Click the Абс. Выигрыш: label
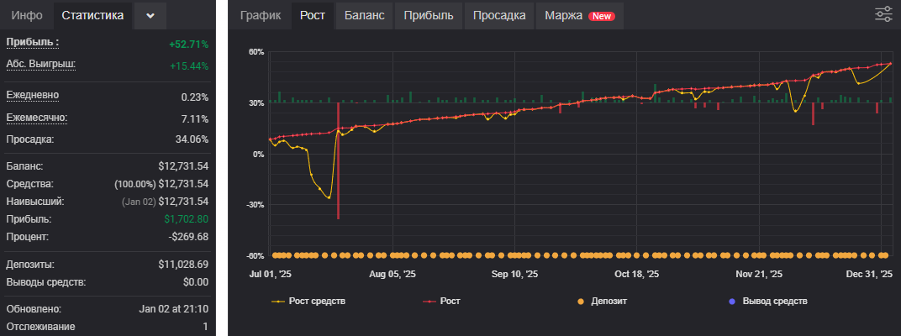This screenshot has width=901, height=336. click(x=41, y=65)
